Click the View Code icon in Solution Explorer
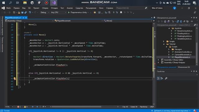This screenshot has width=199, height=112. (x=192, y=21)
